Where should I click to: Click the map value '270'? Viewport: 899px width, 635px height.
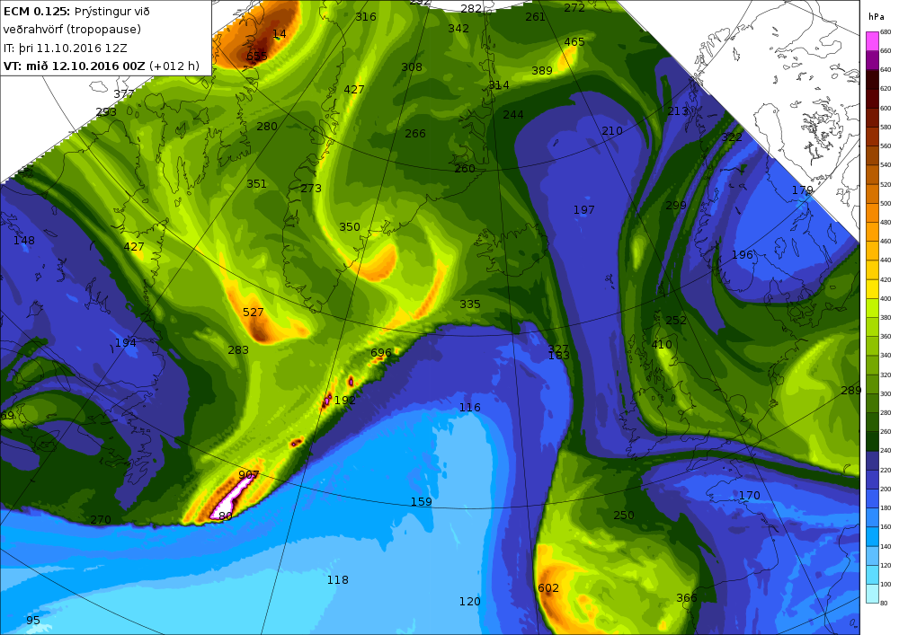[x=101, y=519]
